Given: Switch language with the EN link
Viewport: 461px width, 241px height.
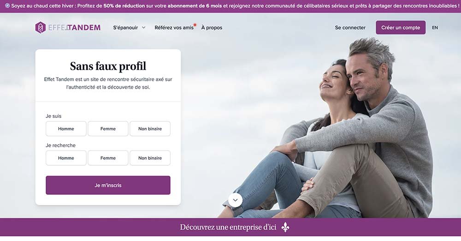Looking at the screenshot, I should coord(435,28).
